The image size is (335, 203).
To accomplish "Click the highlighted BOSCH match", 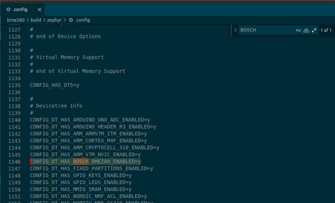I will coord(81,162).
